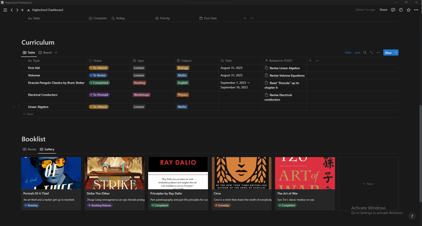Click the Physics subject tag
This screenshot has width=422, height=226.
point(183,95)
